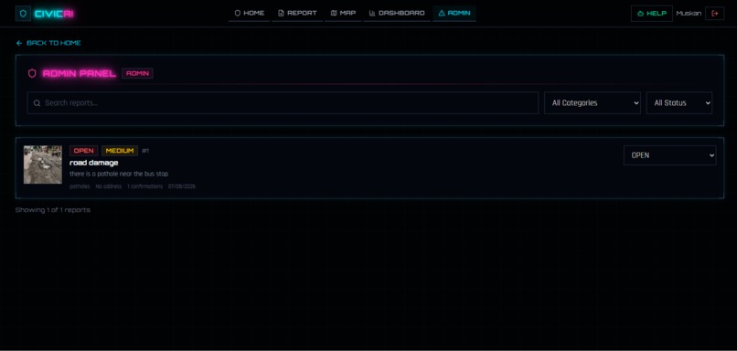The height and width of the screenshot is (351, 737).
Task: Follow the Back to Home link
Action: tap(48, 43)
